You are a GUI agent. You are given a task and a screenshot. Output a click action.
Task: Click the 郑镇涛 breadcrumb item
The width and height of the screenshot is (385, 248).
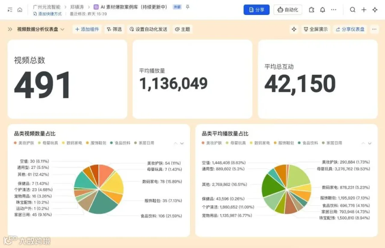tap(77, 7)
